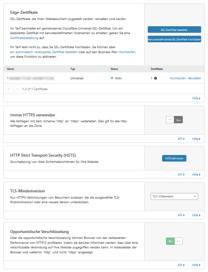Click the blurred hostname in Hosts column
The image size is (208, 272).
[31, 78]
